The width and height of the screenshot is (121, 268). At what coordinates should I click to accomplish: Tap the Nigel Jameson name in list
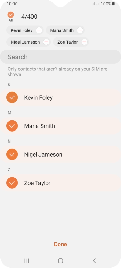click(43, 154)
